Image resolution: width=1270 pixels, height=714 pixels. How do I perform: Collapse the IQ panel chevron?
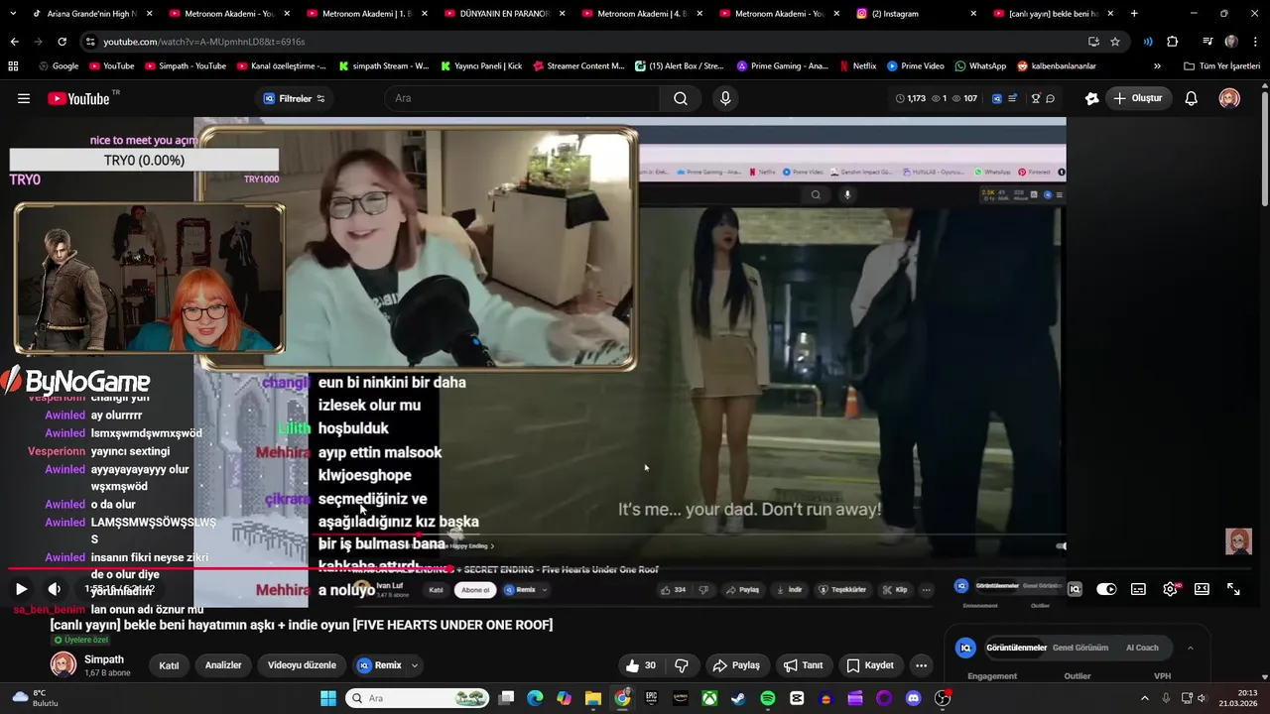(x=1190, y=648)
